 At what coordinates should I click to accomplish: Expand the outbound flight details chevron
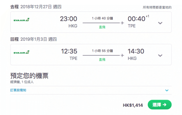point(160,23)
